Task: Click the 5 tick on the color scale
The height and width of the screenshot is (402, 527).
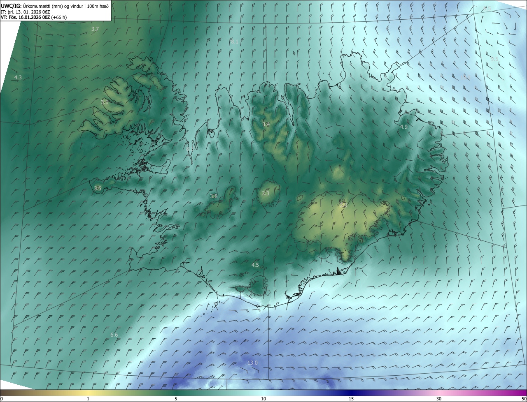Action: tap(176, 399)
